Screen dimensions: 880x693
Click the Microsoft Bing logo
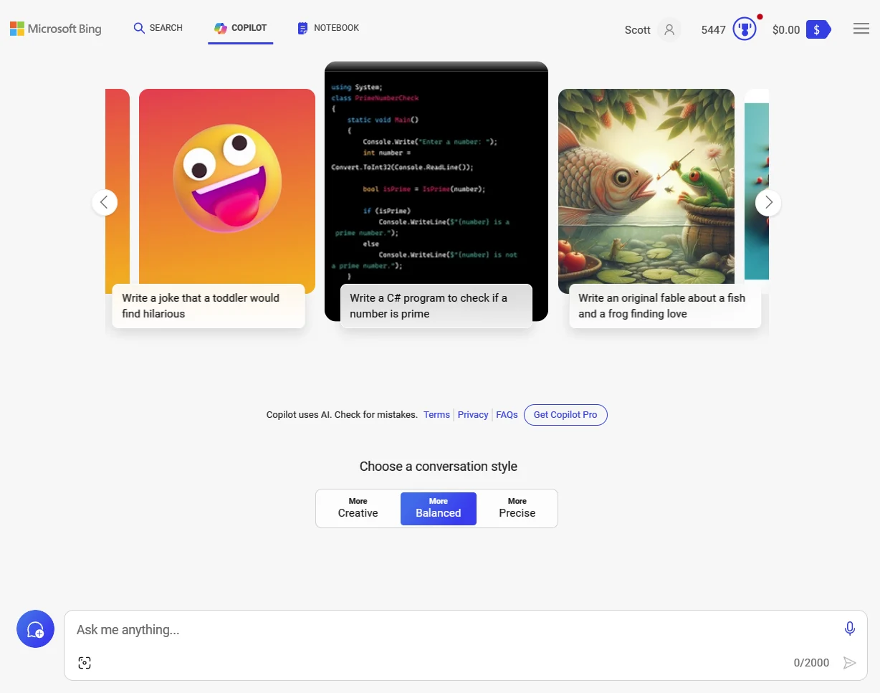coord(55,29)
